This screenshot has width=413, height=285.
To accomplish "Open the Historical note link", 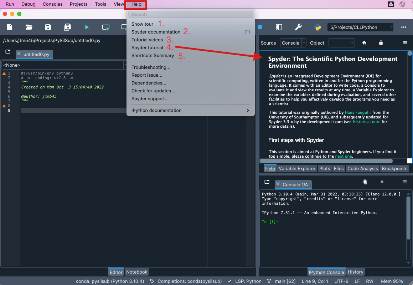I will (367, 122).
